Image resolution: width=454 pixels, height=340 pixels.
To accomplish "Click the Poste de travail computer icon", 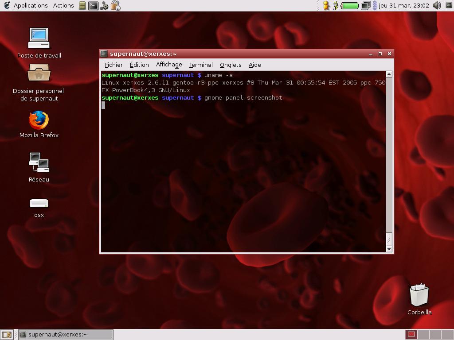I will coord(39,39).
